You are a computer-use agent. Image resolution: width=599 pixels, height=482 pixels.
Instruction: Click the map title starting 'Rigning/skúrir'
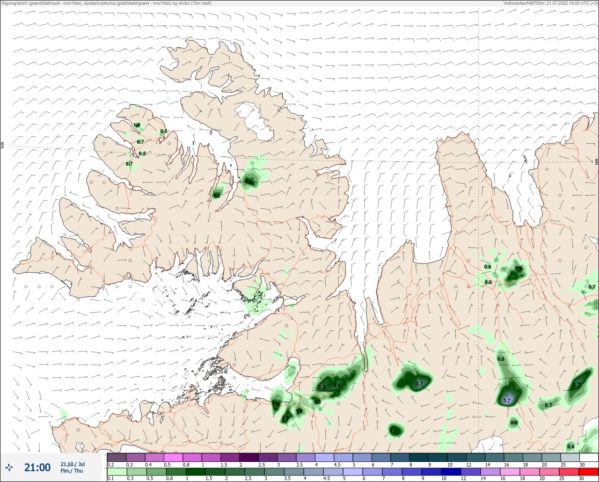click(x=107, y=3)
